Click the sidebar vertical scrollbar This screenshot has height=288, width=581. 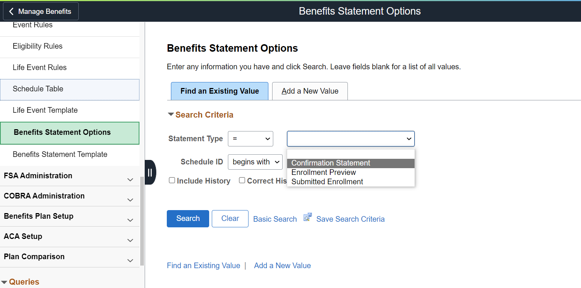(142, 221)
